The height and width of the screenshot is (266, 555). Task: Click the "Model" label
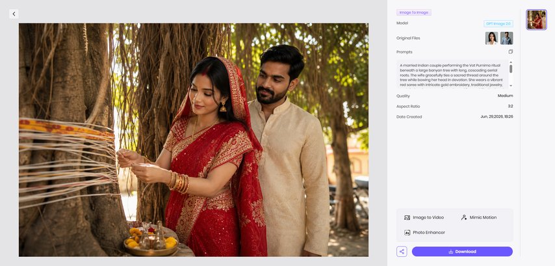click(402, 23)
